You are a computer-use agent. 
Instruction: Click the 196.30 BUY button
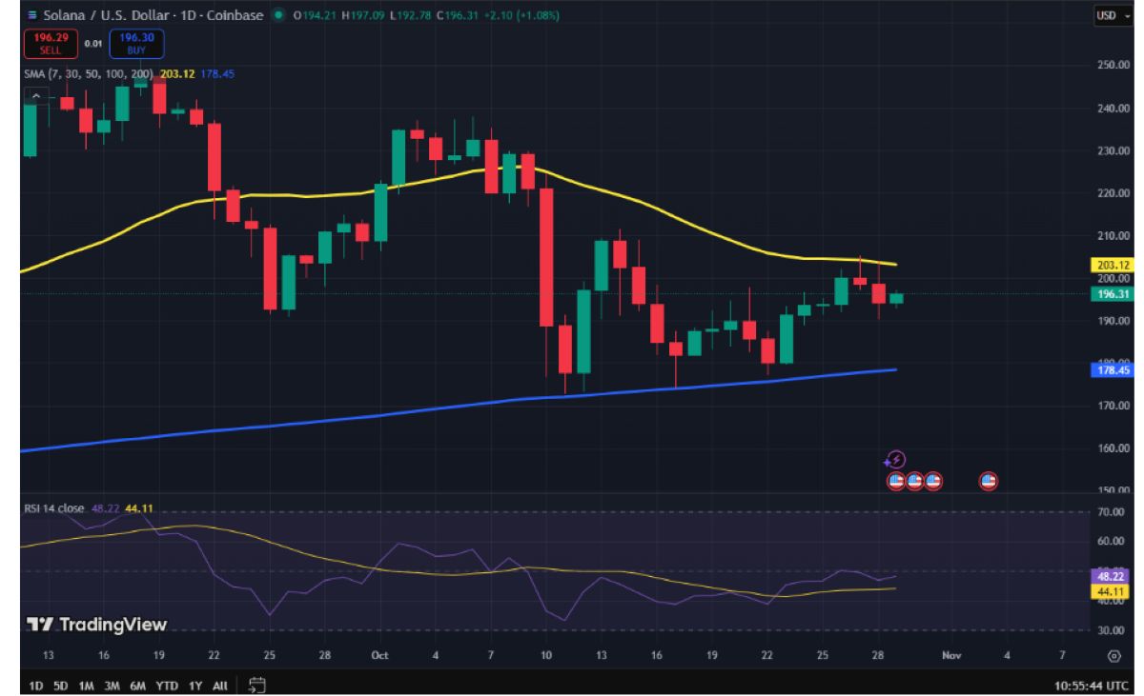[137, 44]
